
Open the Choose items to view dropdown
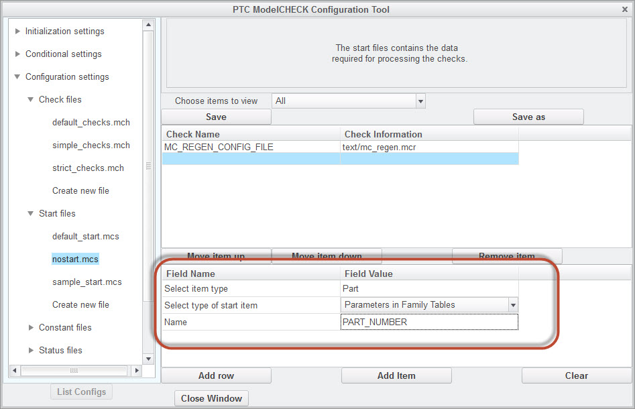click(x=421, y=101)
